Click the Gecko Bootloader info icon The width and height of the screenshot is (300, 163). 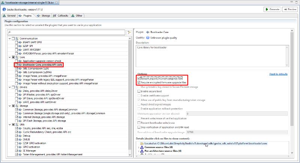(4, 9)
